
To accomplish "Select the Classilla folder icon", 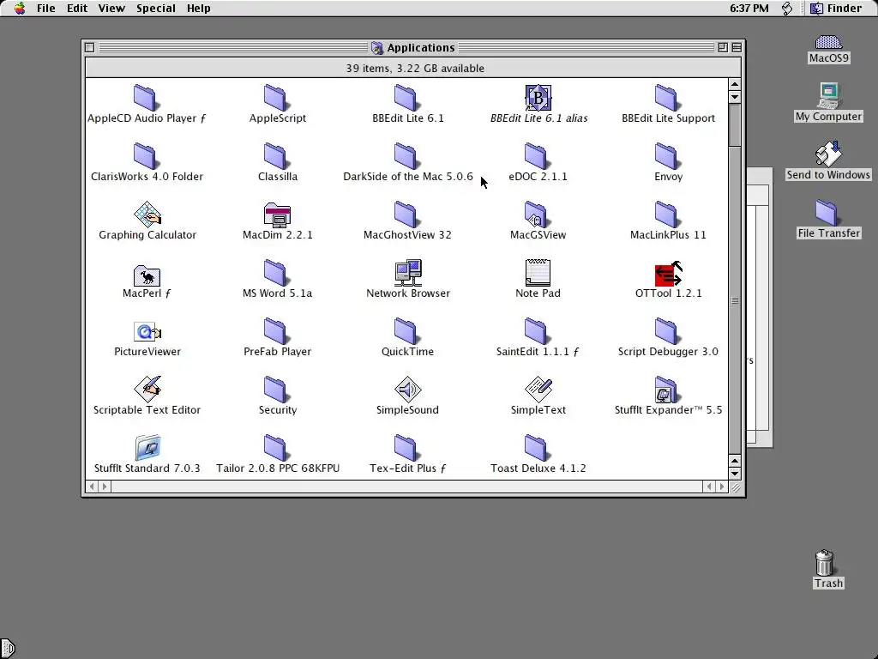I will coord(275,156).
